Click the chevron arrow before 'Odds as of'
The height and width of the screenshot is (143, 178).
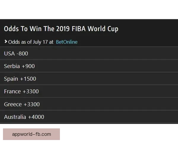point(6,42)
